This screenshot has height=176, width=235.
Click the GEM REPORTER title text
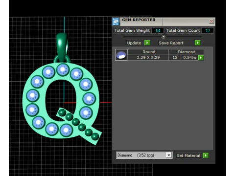pyautogui.click(x=139, y=20)
